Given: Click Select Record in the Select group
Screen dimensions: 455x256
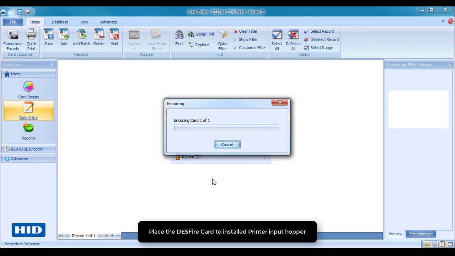Looking at the screenshot, I should (x=319, y=31).
